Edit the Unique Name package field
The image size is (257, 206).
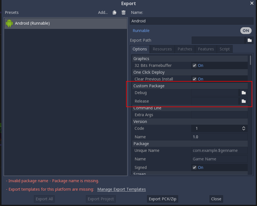[x=219, y=150]
